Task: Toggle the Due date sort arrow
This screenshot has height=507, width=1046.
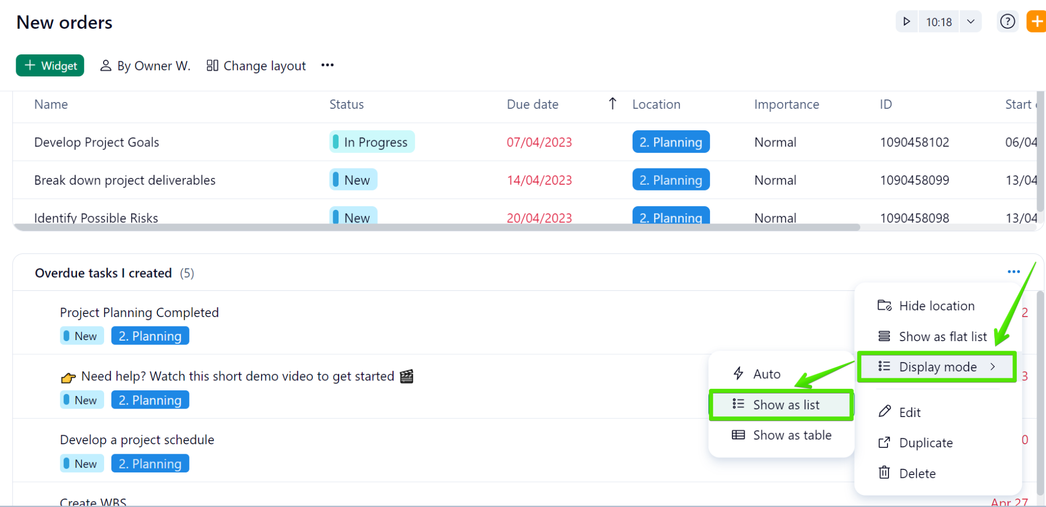Action: click(x=613, y=104)
